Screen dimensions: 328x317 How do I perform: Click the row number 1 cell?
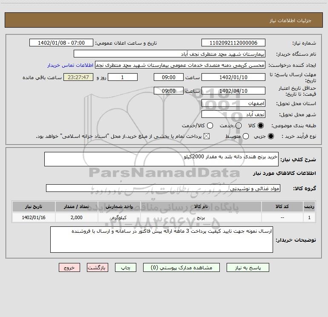point(309,217)
